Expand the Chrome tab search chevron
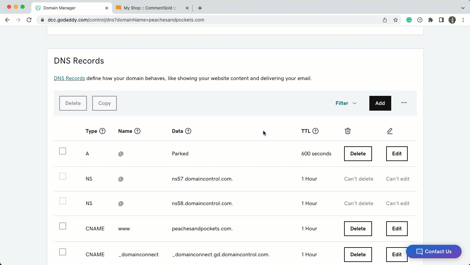The height and width of the screenshot is (265, 470). pyautogui.click(x=463, y=8)
